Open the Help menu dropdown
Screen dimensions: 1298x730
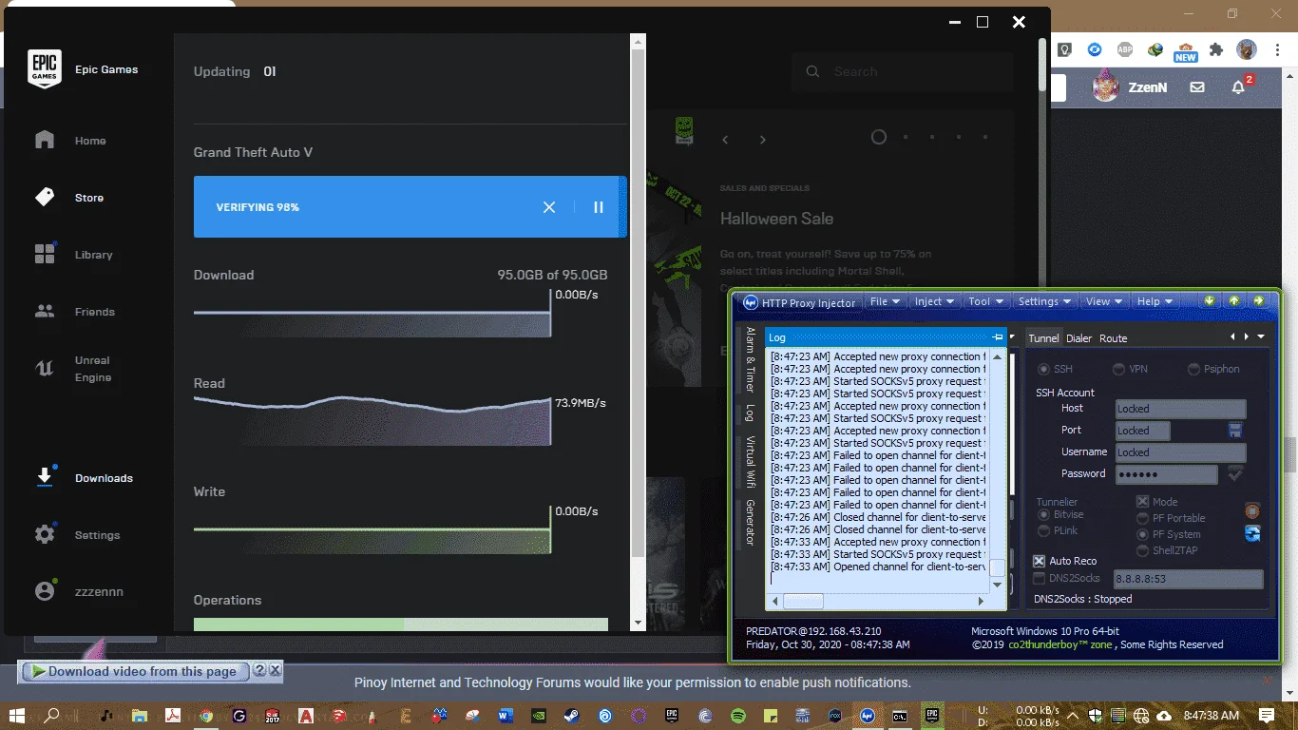(1155, 301)
